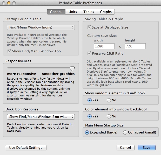Select Expanded (large) main menu startup size

coord(87,132)
